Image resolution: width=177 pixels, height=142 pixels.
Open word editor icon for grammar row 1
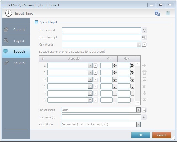click(96, 66)
